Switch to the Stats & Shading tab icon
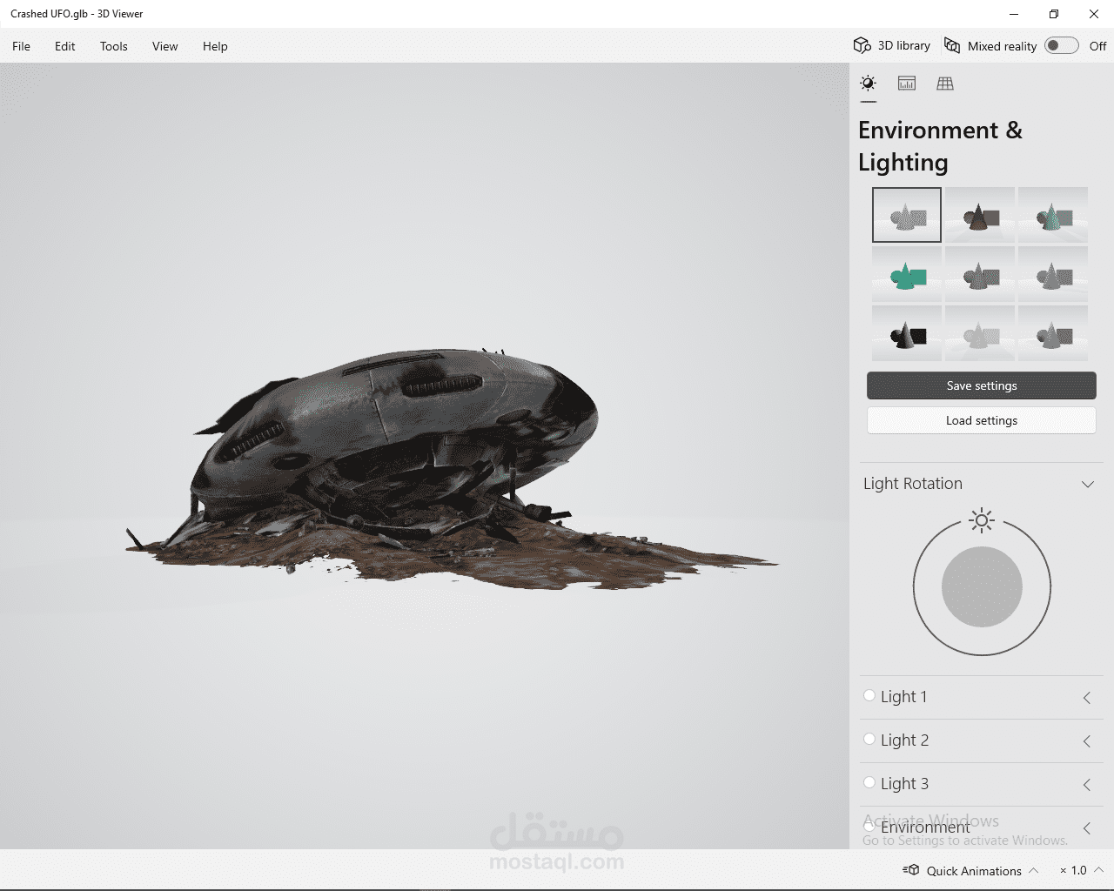 click(907, 84)
